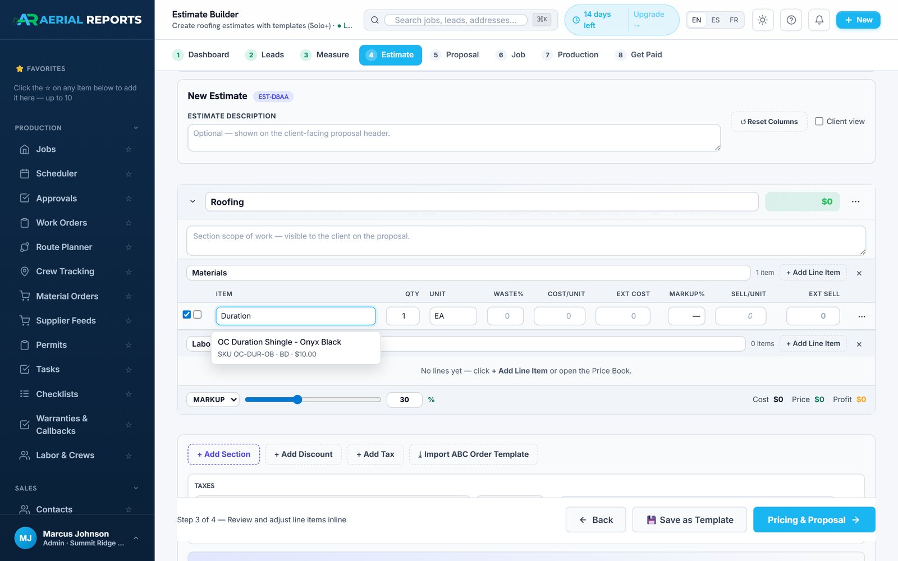The width and height of the screenshot is (898, 561).
Task: Click + Add Section button
Action: (x=224, y=454)
